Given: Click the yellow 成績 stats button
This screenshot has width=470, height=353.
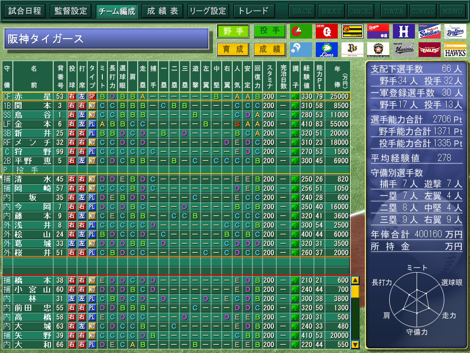Looking at the screenshot, I should click(269, 49).
